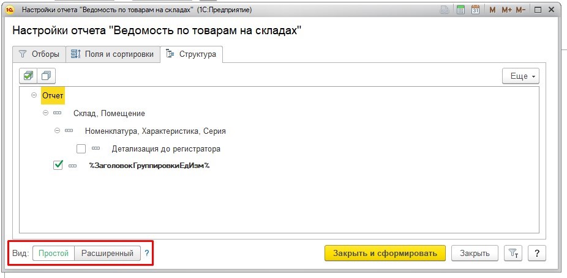The width and height of the screenshot is (567, 278).
Task: Click the help question mark button at bottom right
Action: click(x=536, y=253)
